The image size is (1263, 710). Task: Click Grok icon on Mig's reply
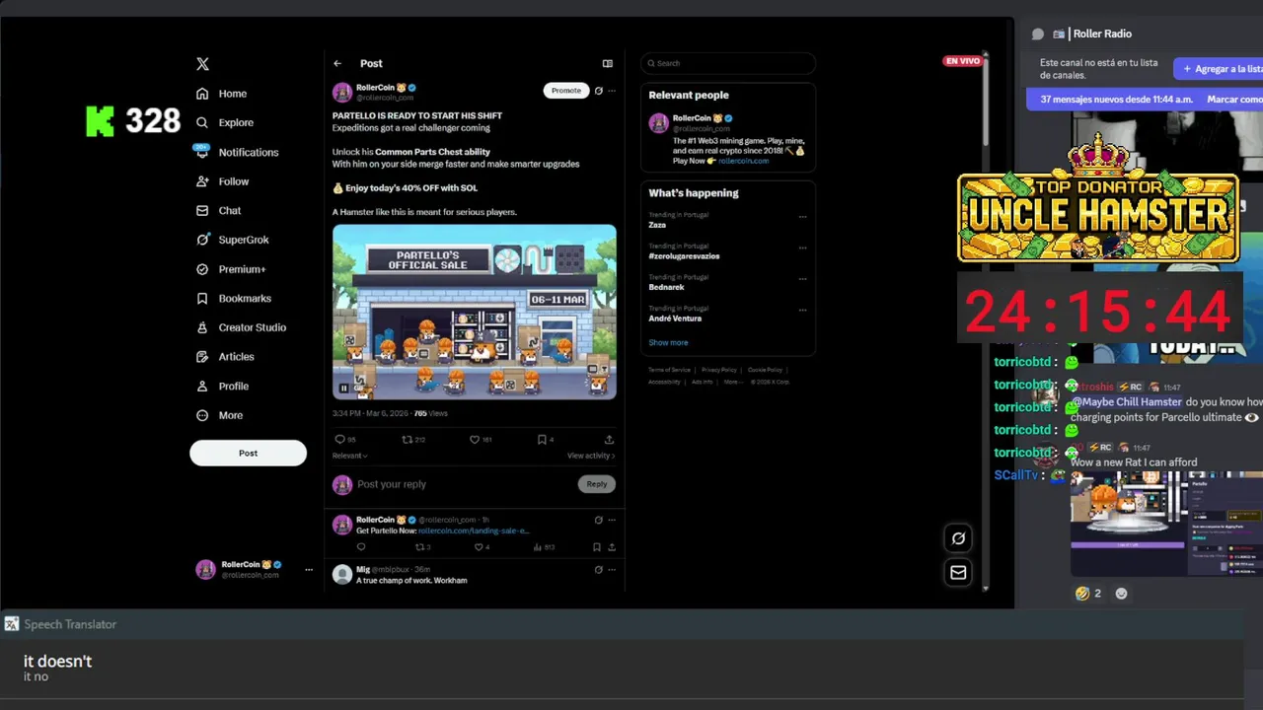pos(598,569)
